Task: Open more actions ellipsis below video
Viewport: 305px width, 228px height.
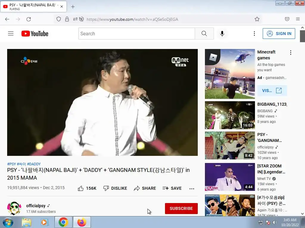Action: tap(192, 189)
